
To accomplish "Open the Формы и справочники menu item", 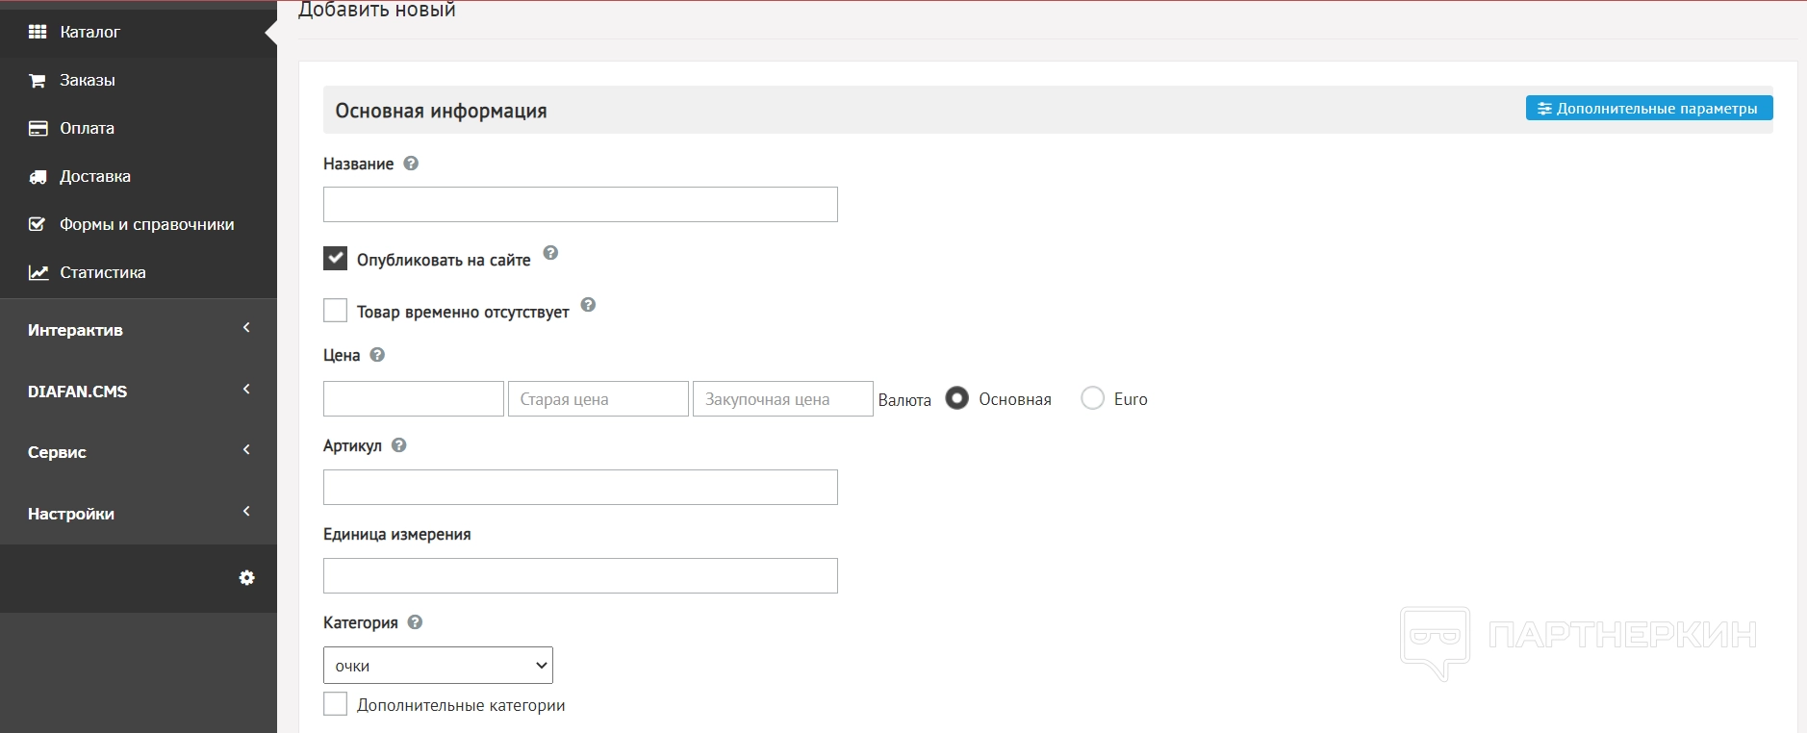I will pyautogui.click(x=146, y=225).
